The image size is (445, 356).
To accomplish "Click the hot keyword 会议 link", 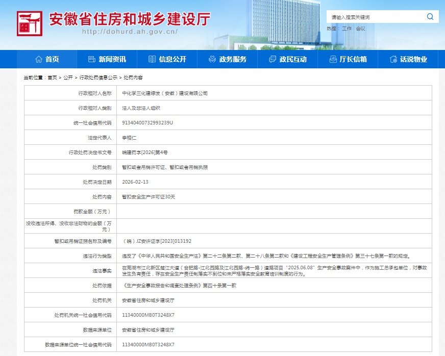I will click(x=361, y=29).
